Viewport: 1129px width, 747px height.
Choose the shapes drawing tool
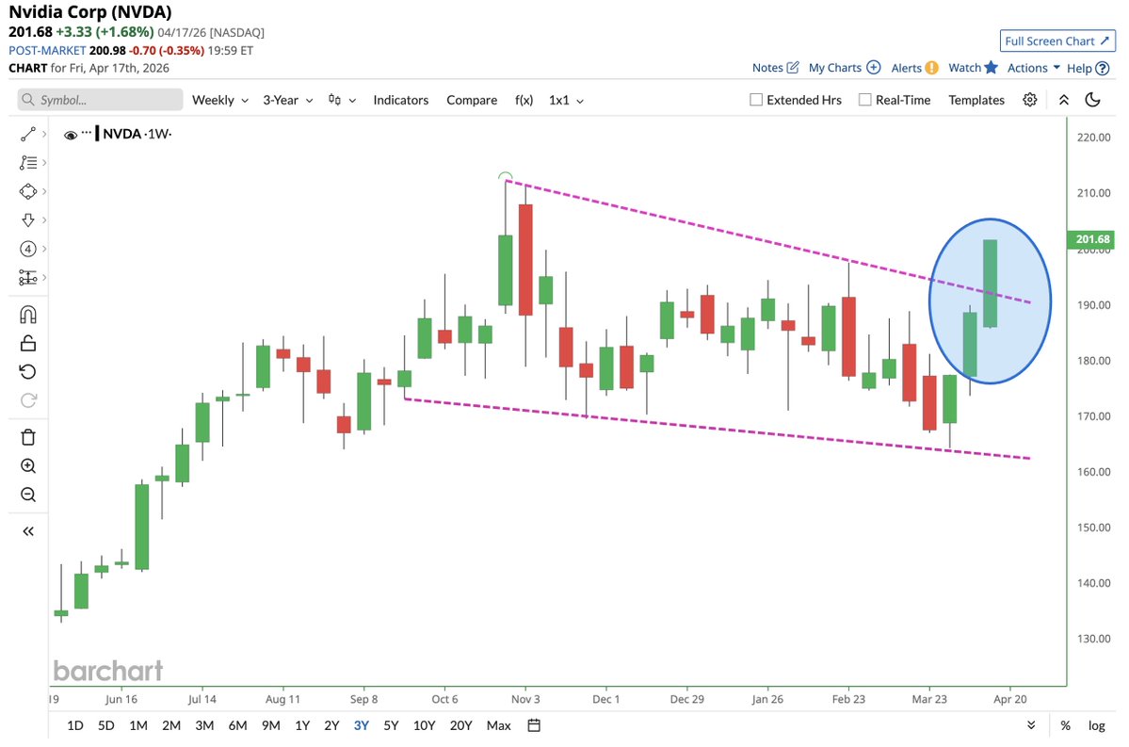pyautogui.click(x=28, y=191)
